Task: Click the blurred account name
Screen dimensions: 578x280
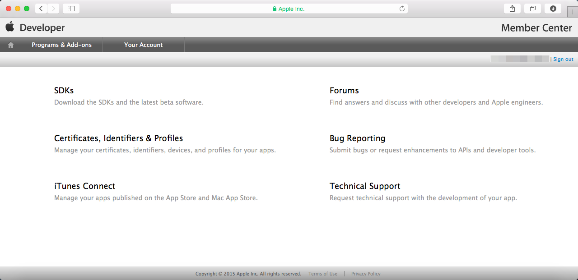Action: [x=520, y=59]
